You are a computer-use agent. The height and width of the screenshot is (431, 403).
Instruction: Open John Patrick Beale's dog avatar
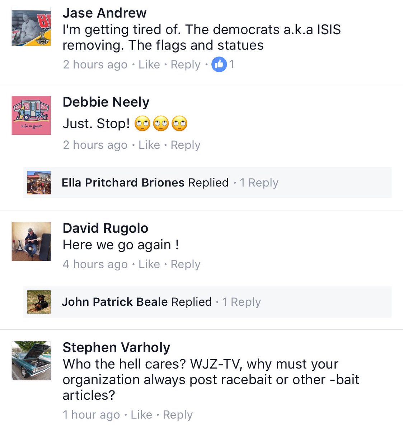(x=39, y=302)
